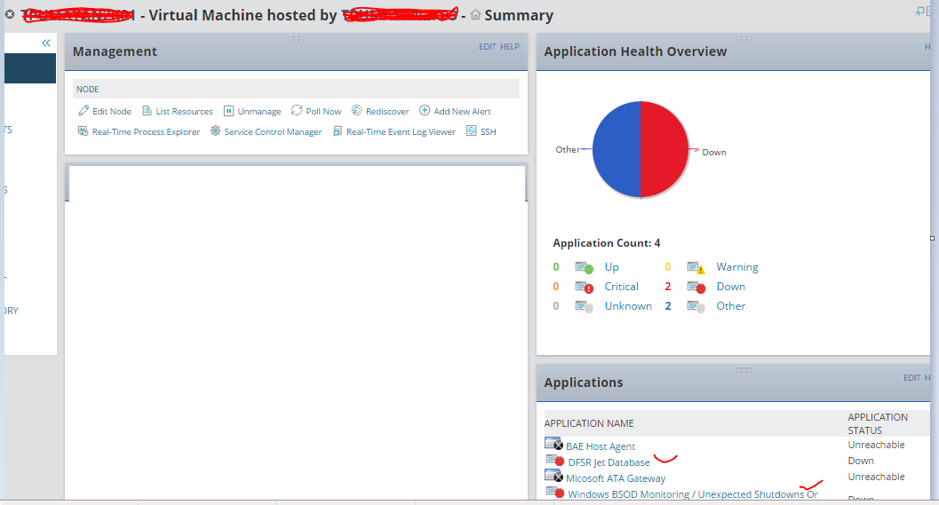Open the Micosoft ATA Gateway application
This screenshot has width=939, height=505.
click(x=616, y=478)
